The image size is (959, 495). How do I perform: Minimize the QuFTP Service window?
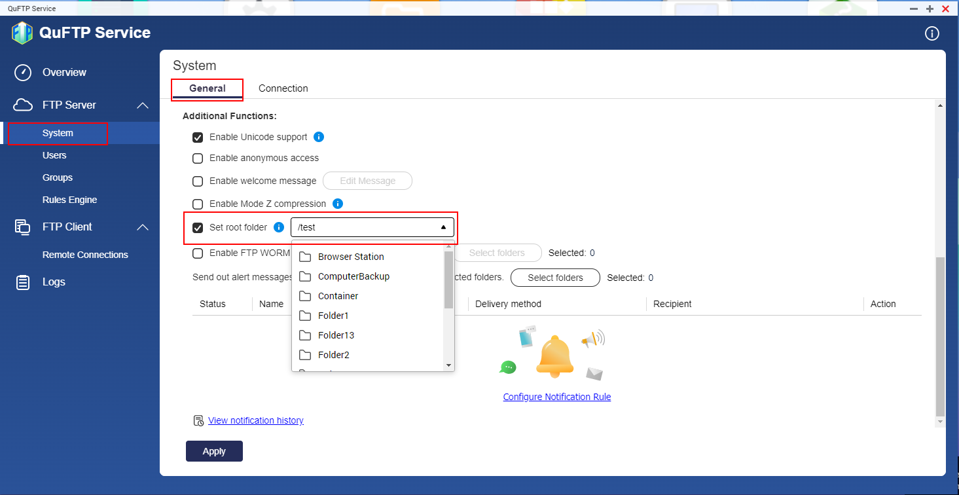tap(914, 9)
